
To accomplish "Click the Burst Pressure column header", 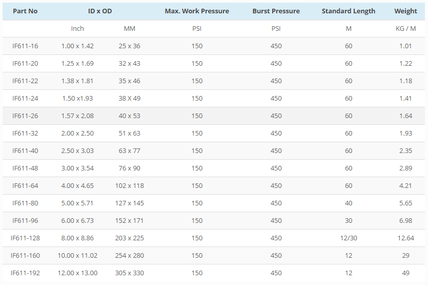I will click(x=276, y=11).
